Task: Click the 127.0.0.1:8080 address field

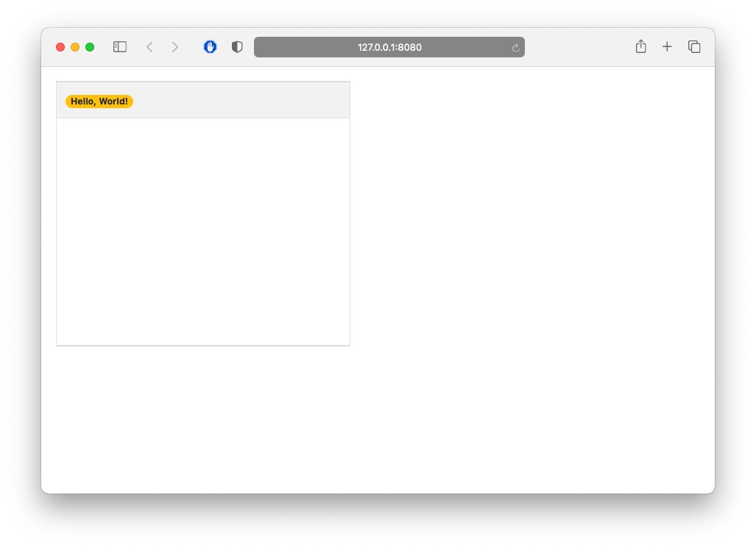Action: (x=389, y=47)
